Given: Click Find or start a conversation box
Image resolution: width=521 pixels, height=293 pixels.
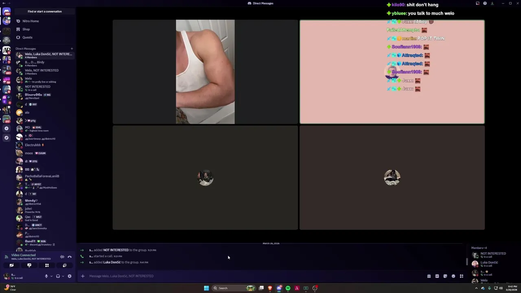Looking at the screenshot, I should coord(45,11).
